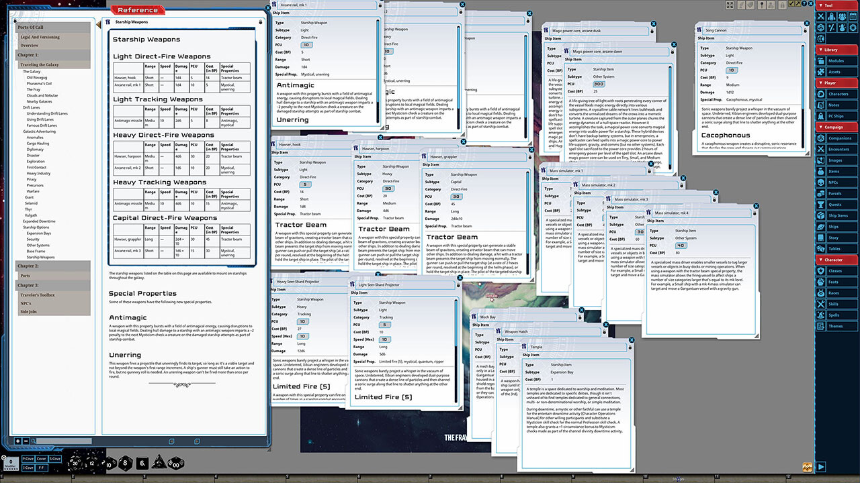
Task: Expand the Traveler's Toolbox chapter
Action: (x=39, y=294)
